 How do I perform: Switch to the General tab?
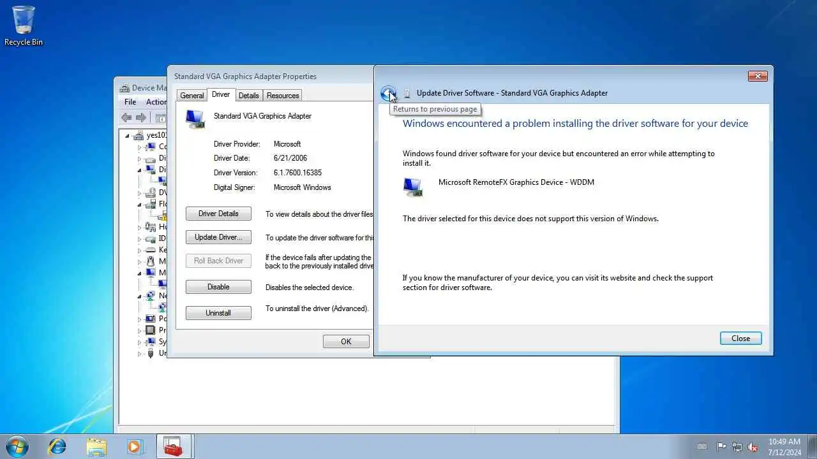tap(191, 96)
